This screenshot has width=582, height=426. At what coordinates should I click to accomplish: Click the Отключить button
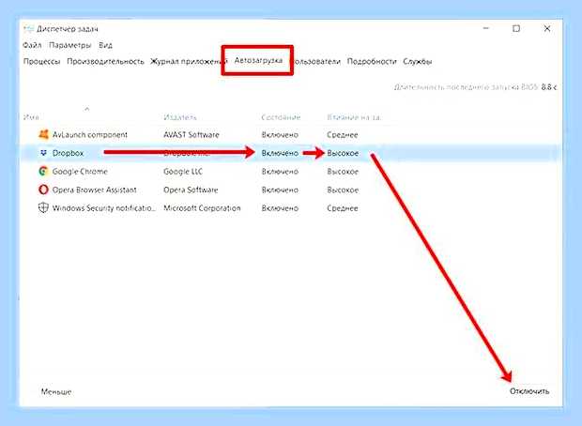point(529,391)
